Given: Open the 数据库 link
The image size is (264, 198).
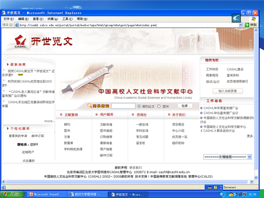Looking at the screenshot, I should click(x=69, y=143).
